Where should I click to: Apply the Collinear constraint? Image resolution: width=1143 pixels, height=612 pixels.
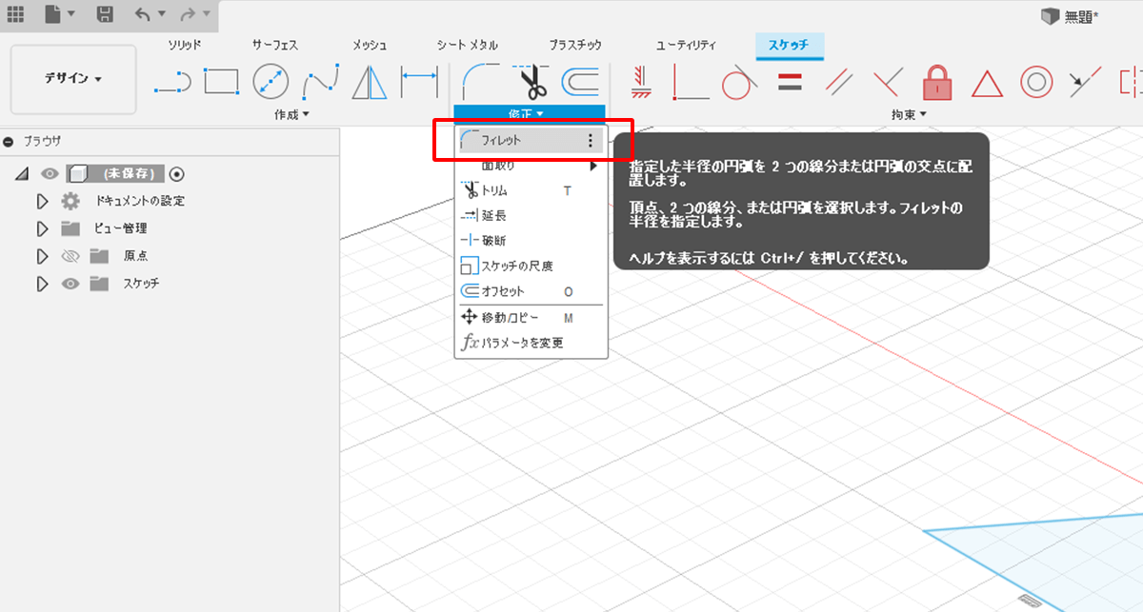(1086, 82)
